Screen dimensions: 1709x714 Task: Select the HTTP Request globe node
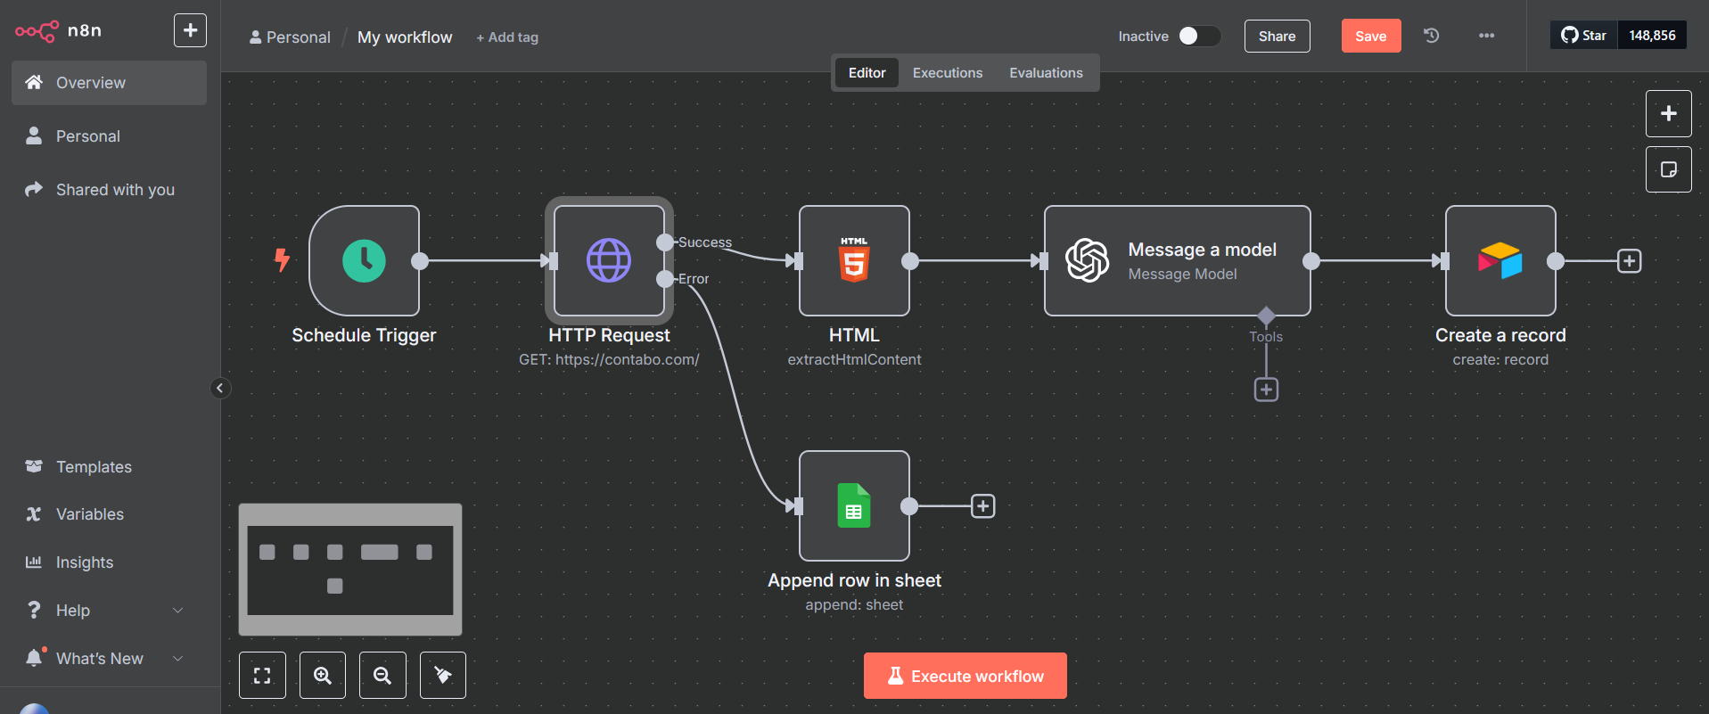(609, 260)
